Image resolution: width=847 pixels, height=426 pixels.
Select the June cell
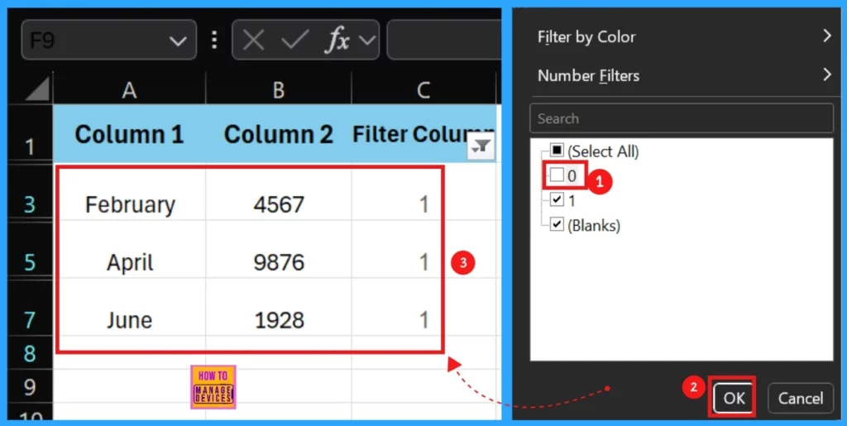coord(130,319)
